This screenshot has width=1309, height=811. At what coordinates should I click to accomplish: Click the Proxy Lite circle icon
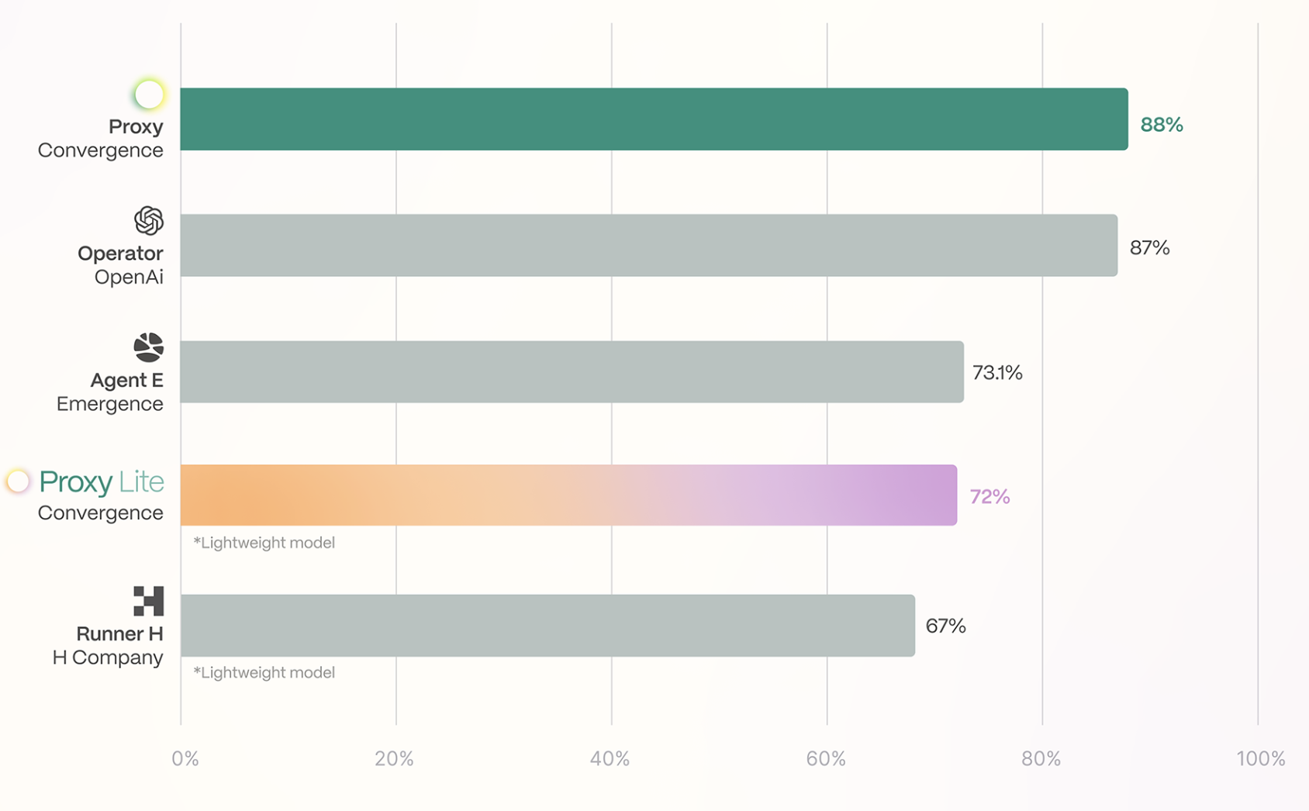pos(18,481)
